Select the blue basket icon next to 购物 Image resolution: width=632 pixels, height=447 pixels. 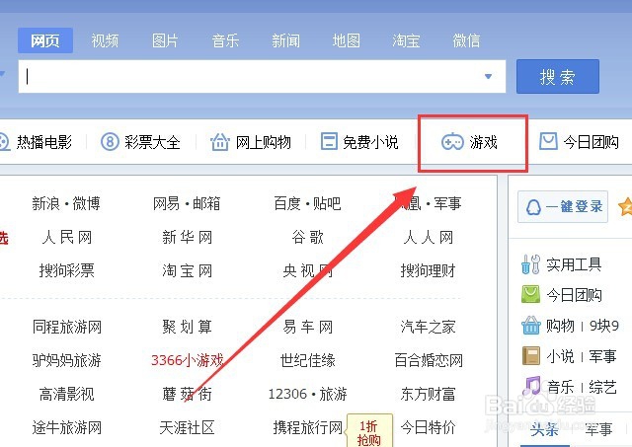point(530,325)
